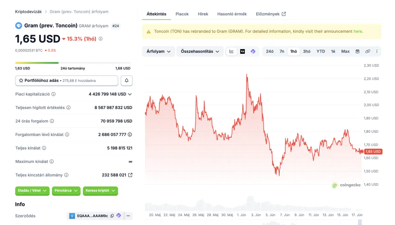Open the treasury holdings external link icon

[x=130, y=175]
